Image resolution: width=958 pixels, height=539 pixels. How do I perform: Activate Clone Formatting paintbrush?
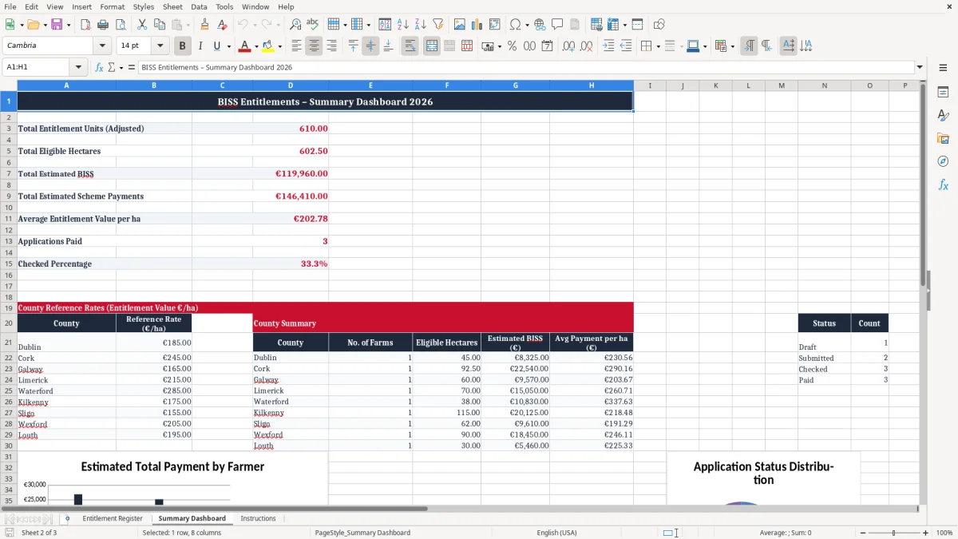click(205, 25)
